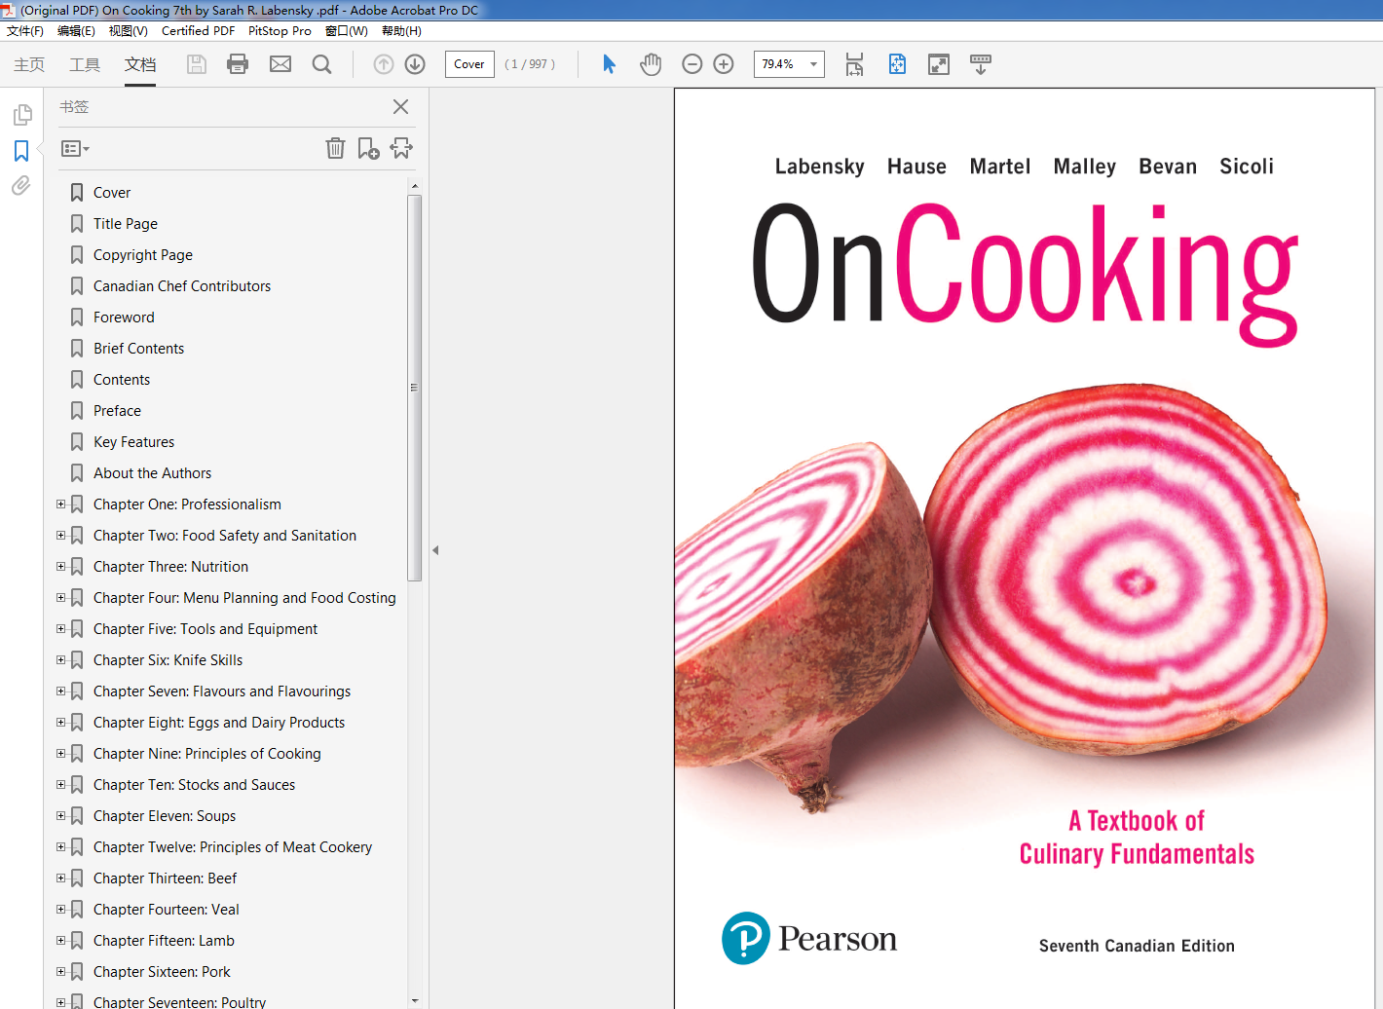The image size is (1383, 1009).
Task: Toggle the bookmarks panel icon
Action: 21,151
